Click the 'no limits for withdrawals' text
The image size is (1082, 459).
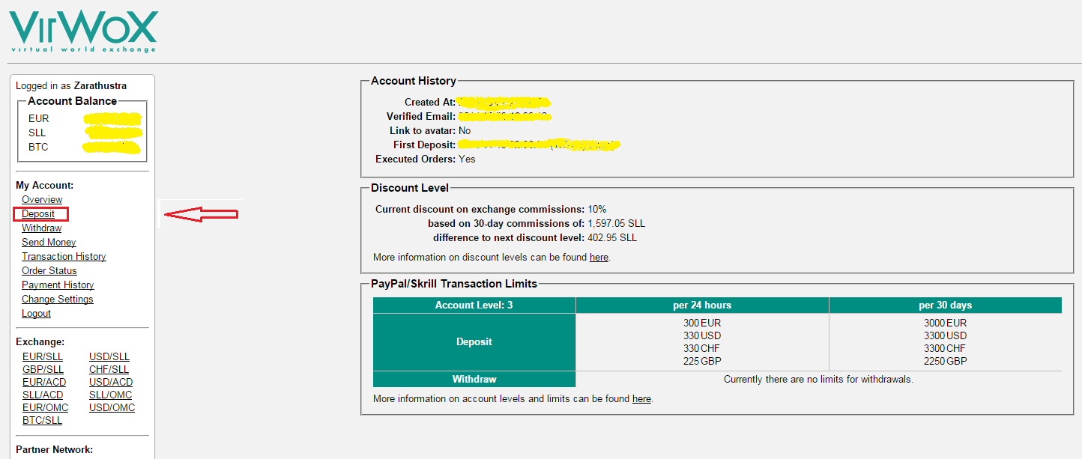818,379
